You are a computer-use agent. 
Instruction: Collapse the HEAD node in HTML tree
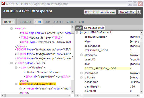click(x=12, y=29)
